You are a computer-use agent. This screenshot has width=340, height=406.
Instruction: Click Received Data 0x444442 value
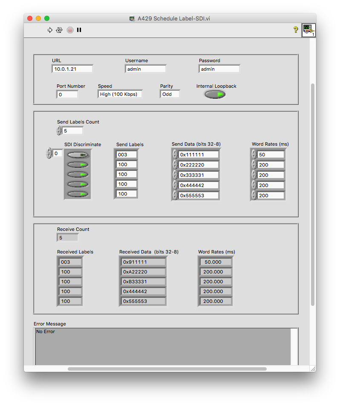tap(143, 291)
